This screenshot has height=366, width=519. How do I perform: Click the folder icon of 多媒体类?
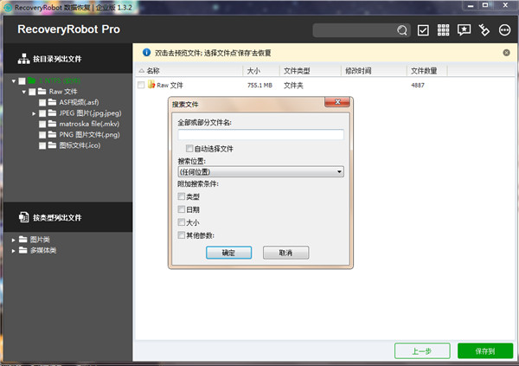coord(22,250)
